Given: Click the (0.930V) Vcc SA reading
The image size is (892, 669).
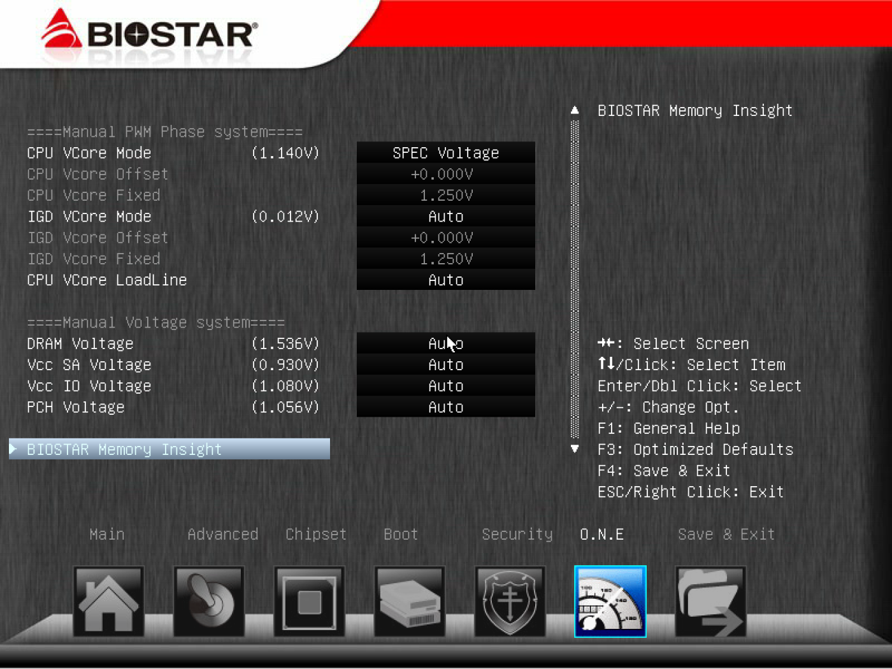Looking at the screenshot, I should [285, 364].
